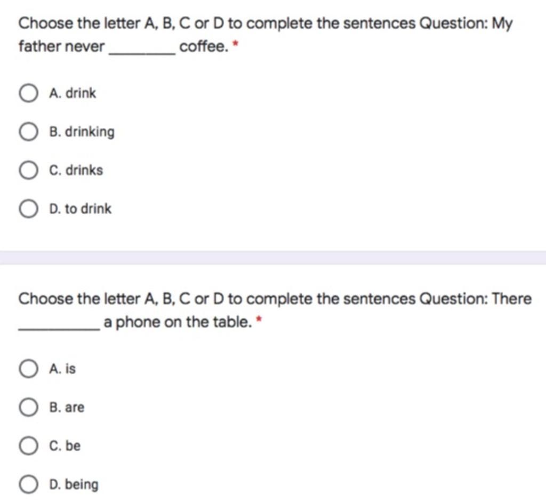Click the 'drinks' answer label text

tap(85, 170)
